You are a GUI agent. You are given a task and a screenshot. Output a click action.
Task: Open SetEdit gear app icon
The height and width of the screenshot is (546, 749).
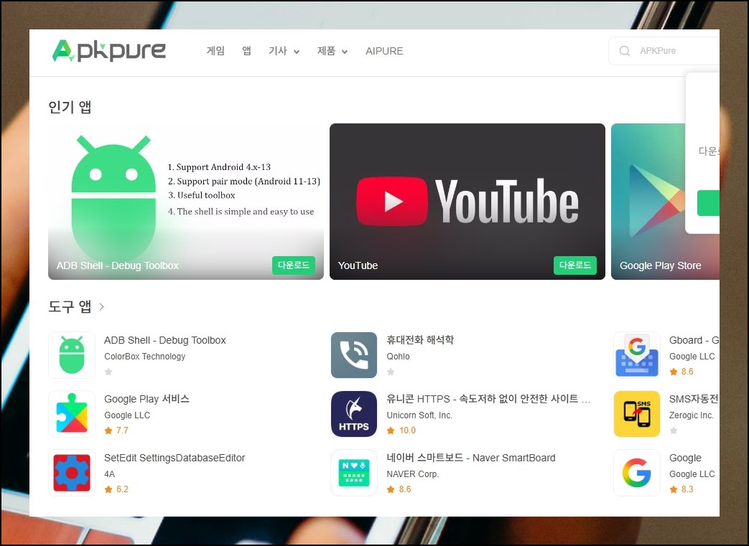[x=72, y=473]
